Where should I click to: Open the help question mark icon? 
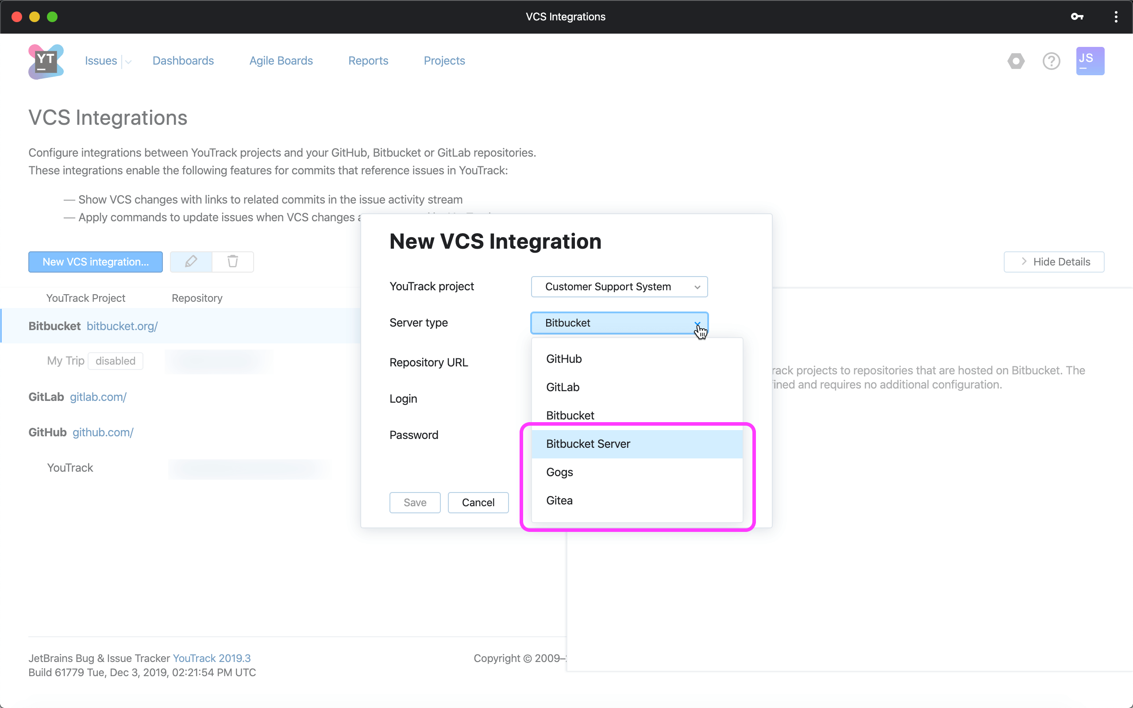(1051, 61)
